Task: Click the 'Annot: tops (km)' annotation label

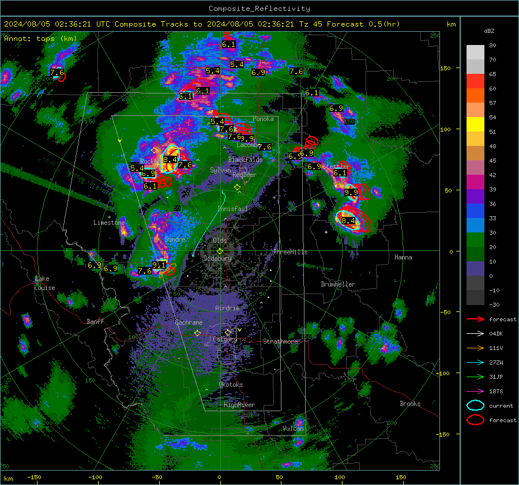Action: click(x=40, y=39)
